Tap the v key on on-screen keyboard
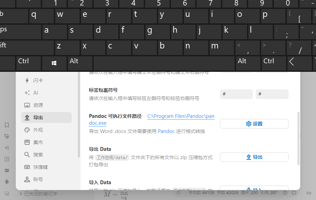This screenshot has width=316, height=200. click(x=144, y=47)
